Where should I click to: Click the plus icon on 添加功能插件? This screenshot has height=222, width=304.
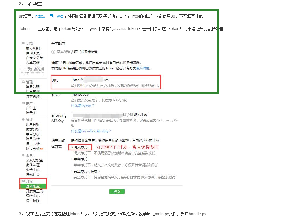25,69
